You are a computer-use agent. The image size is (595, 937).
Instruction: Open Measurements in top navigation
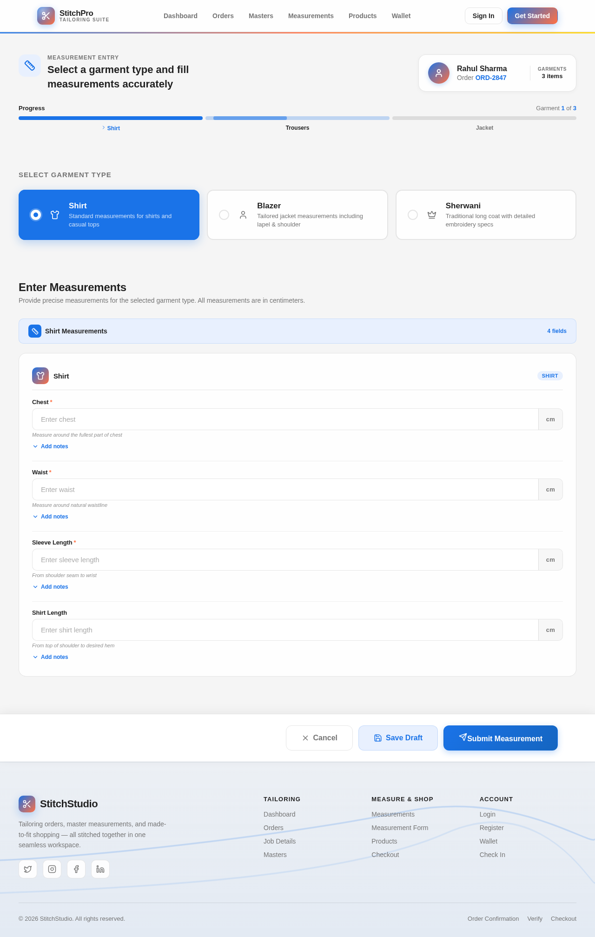click(311, 16)
